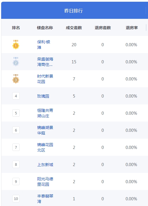This screenshot has width=148, height=206.
Task: Click the rank 8 number badge
Action: pos(16,164)
